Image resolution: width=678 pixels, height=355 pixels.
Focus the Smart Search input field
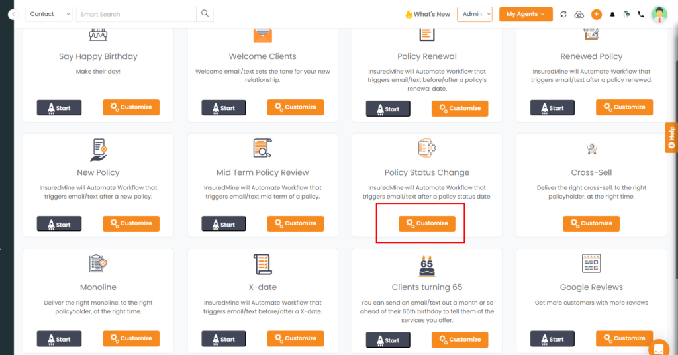tap(136, 14)
